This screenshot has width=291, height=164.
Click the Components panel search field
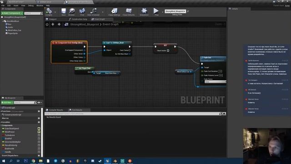pyautogui.click(x=33, y=13)
